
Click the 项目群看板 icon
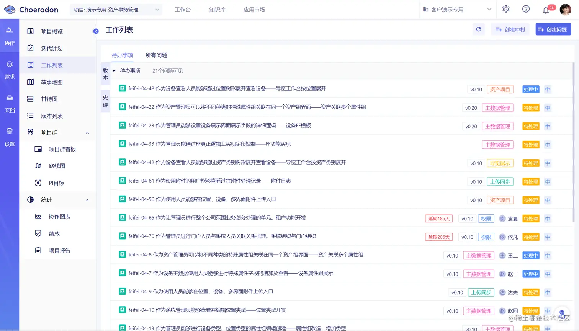click(x=38, y=149)
